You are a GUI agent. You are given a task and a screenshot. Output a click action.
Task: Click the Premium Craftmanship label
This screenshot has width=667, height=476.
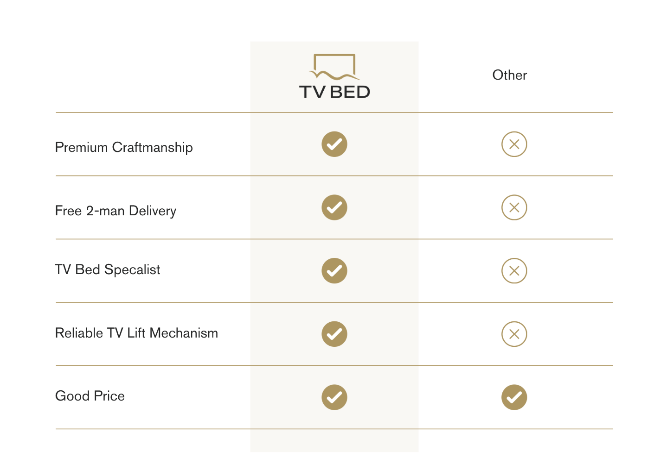pyautogui.click(x=124, y=147)
